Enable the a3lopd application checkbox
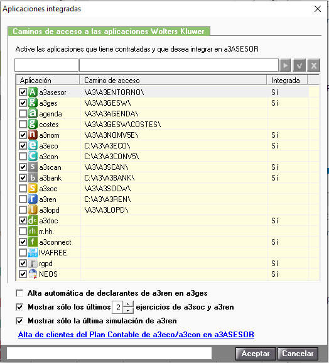Image resolution: width=329 pixels, height=363 pixels. point(23,209)
